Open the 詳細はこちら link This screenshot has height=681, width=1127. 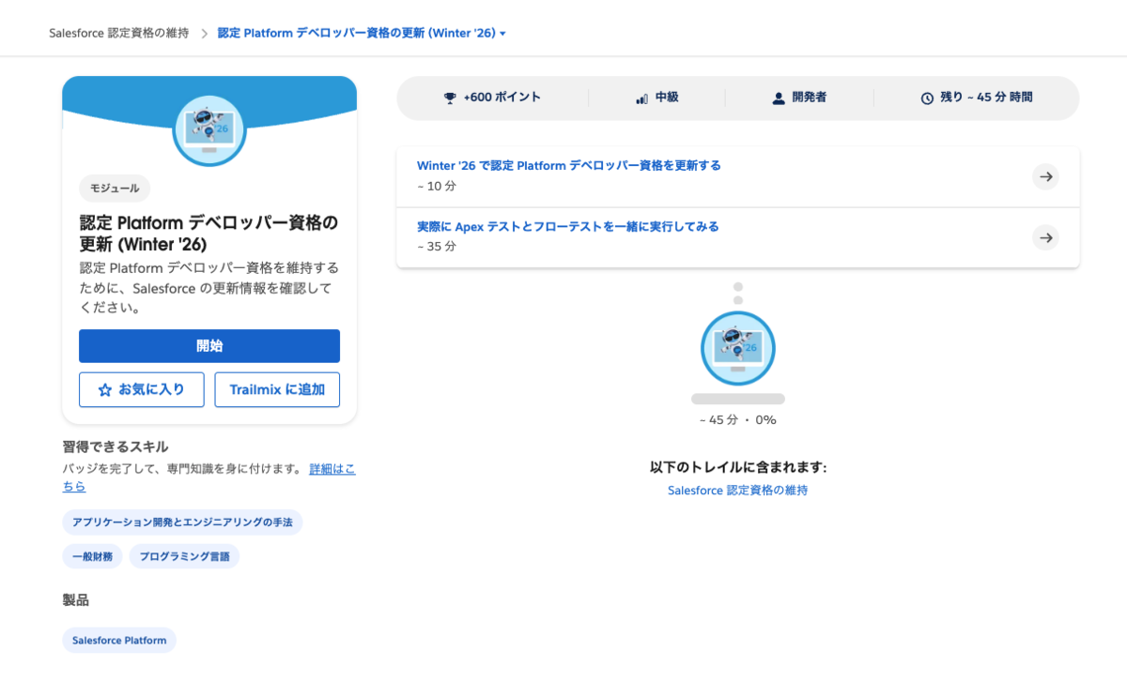[x=332, y=468]
